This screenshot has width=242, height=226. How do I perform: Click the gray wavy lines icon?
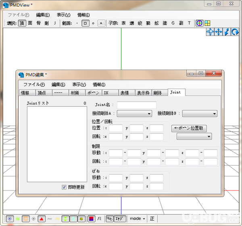[50, 219]
